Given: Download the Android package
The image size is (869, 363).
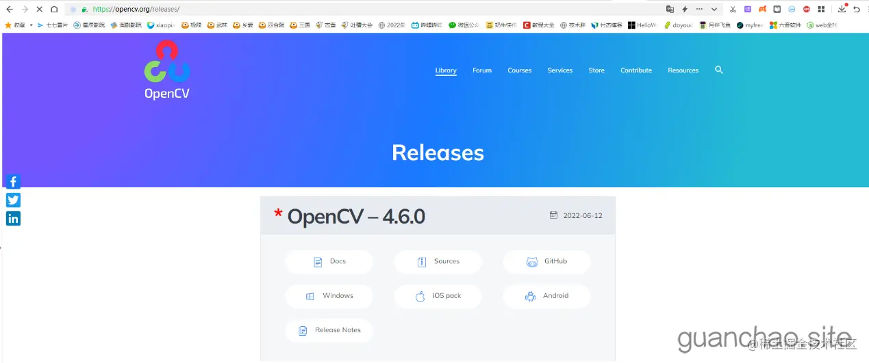Looking at the screenshot, I should [546, 296].
